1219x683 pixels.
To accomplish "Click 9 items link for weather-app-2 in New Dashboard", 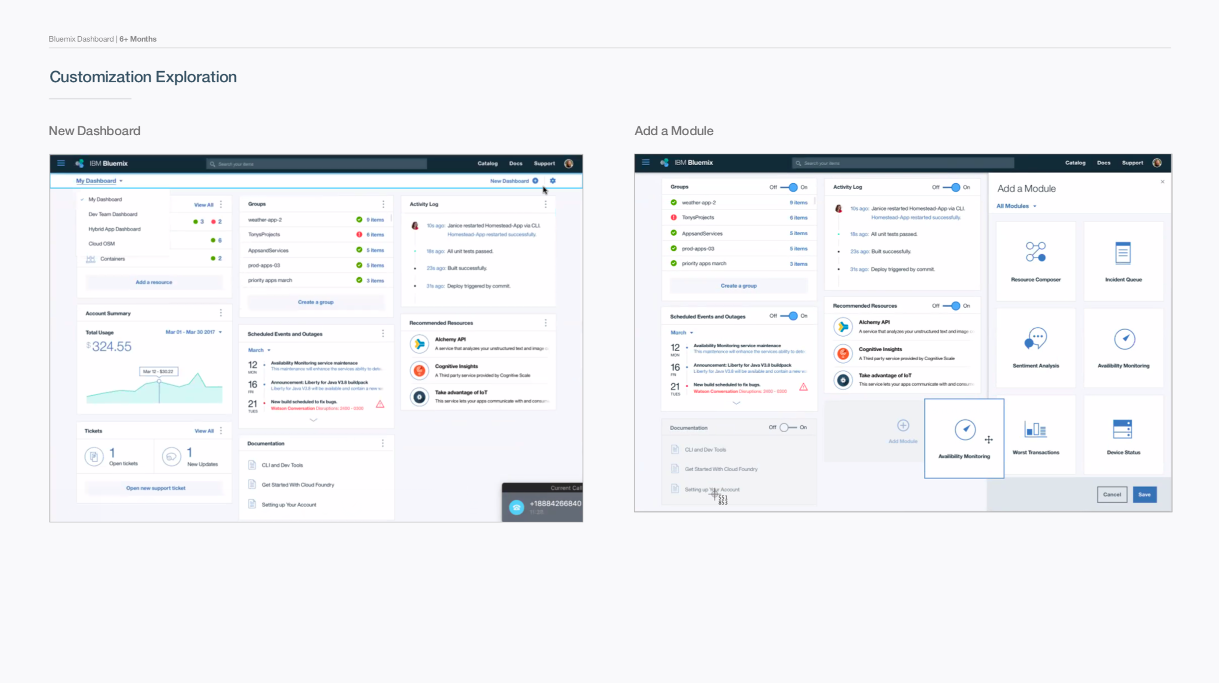I will pos(375,220).
